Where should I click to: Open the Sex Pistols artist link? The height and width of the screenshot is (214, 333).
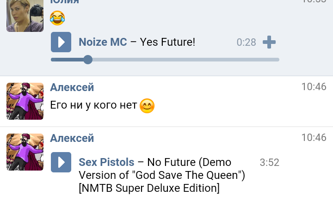coord(106,162)
